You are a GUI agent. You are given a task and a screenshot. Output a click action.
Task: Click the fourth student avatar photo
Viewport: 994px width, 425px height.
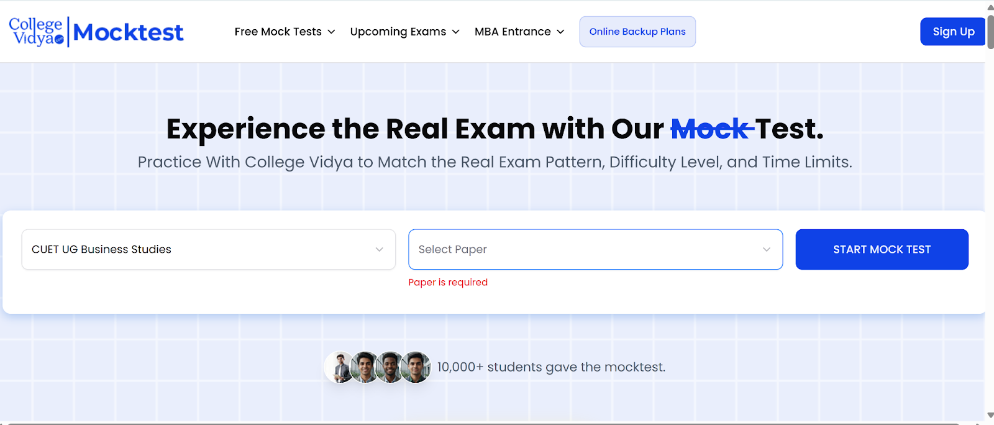click(416, 367)
